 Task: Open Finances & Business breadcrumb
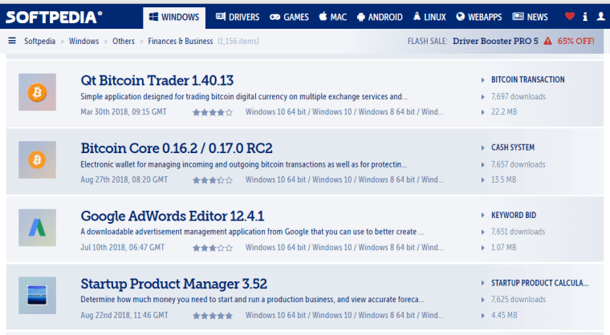coord(181,41)
